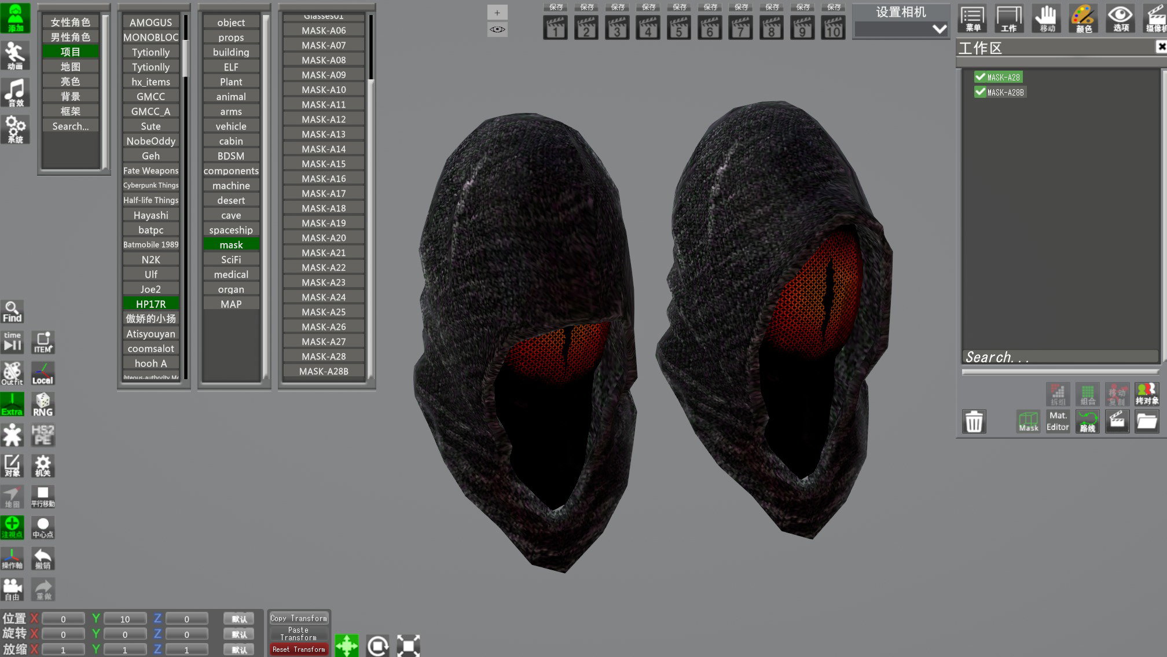The width and height of the screenshot is (1167, 657).
Task: Click camera save slot 10
Action: [833, 27]
